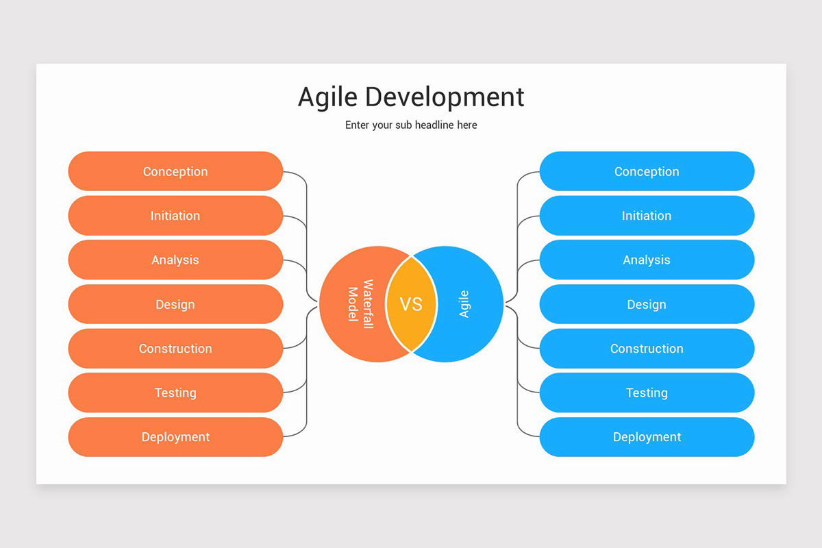Click the Waterfall Model circle label
Screen dimensions: 822x548
(360, 304)
